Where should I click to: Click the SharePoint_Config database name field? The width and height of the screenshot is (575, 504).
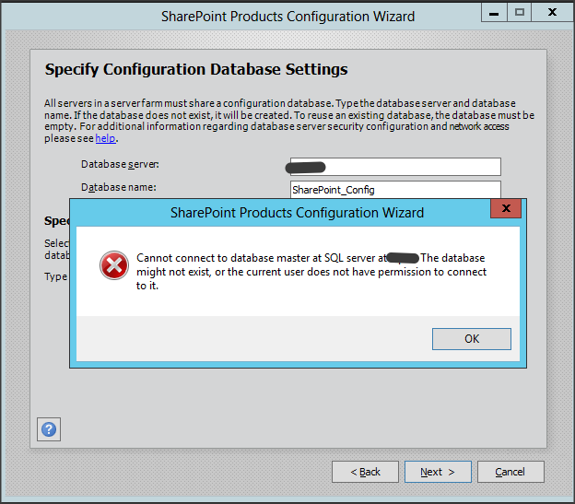point(395,190)
